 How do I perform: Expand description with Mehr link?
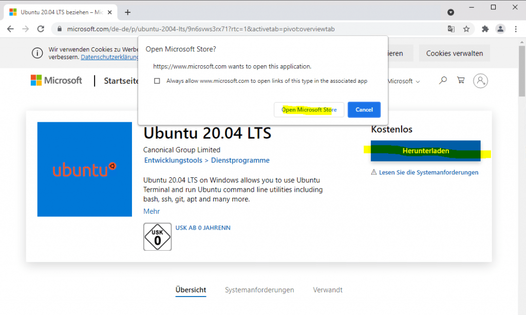[x=152, y=211]
